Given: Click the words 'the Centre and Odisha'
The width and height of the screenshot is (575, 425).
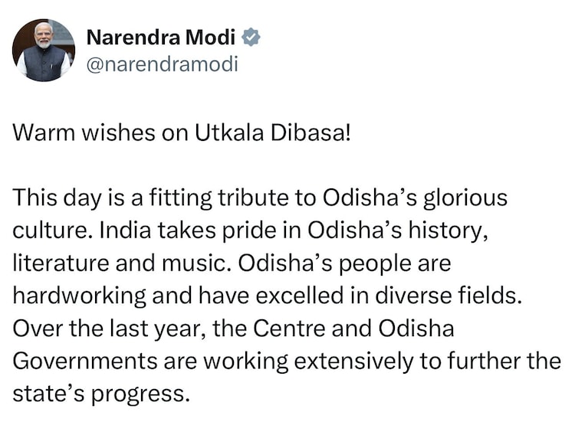Looking at the screenshot, I should tap(330, 329).
